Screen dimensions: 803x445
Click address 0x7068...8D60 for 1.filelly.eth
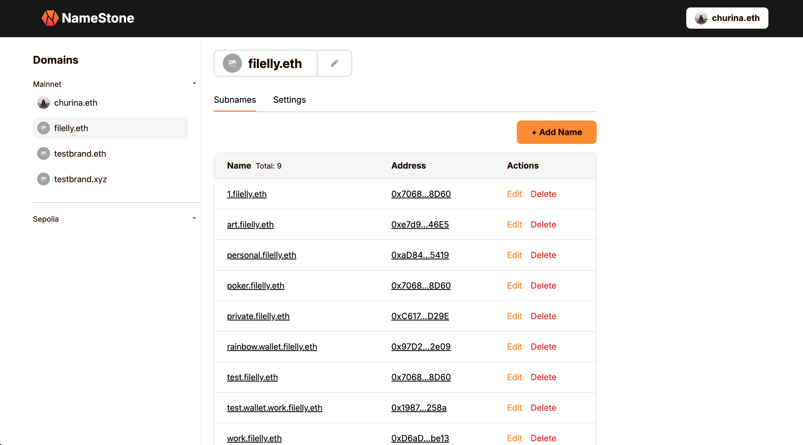coord(421,194)
